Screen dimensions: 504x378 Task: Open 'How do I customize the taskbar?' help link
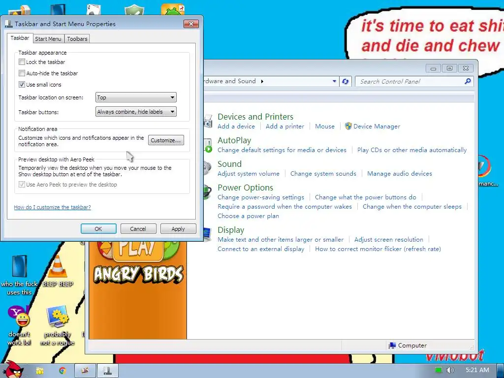point(52,207)
